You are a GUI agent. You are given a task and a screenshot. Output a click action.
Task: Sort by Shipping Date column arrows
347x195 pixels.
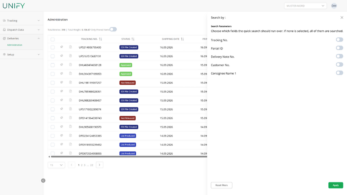182,39
